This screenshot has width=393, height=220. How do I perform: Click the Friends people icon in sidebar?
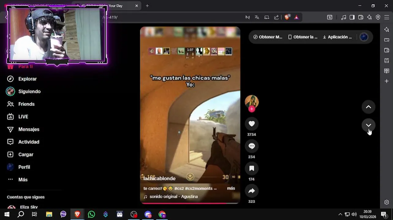pos(10,104)
